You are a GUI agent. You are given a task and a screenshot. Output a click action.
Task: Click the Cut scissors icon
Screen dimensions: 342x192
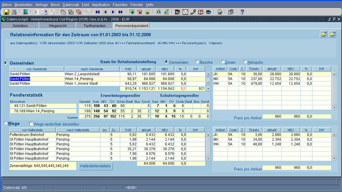click(36, 12)
